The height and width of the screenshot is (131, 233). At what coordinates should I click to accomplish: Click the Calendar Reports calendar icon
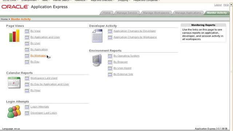(x=14, y=83)
